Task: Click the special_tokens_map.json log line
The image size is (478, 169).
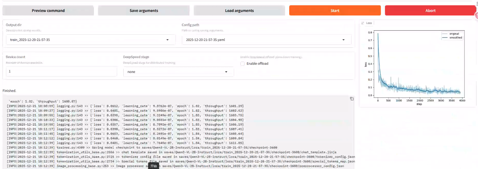Action: 180,161
